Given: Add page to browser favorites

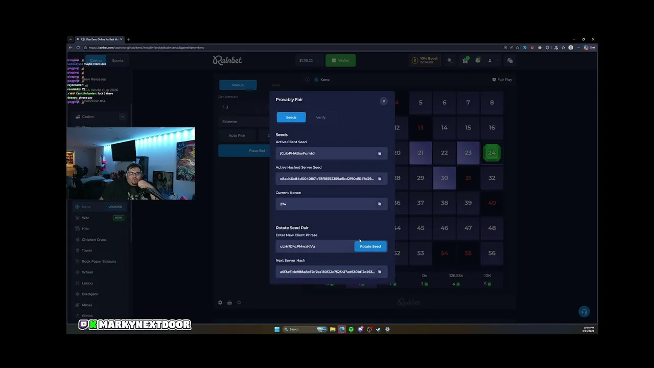Looking at the screenshot, I should (518, 48).
